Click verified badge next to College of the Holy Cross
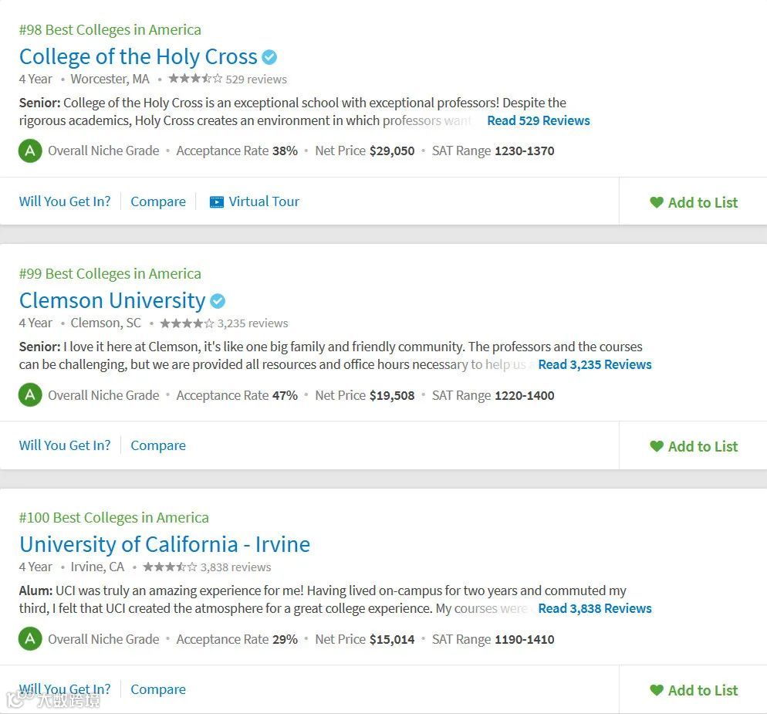Screen dimensions: 767x714 pyautogui.click(x=269, y=57)
